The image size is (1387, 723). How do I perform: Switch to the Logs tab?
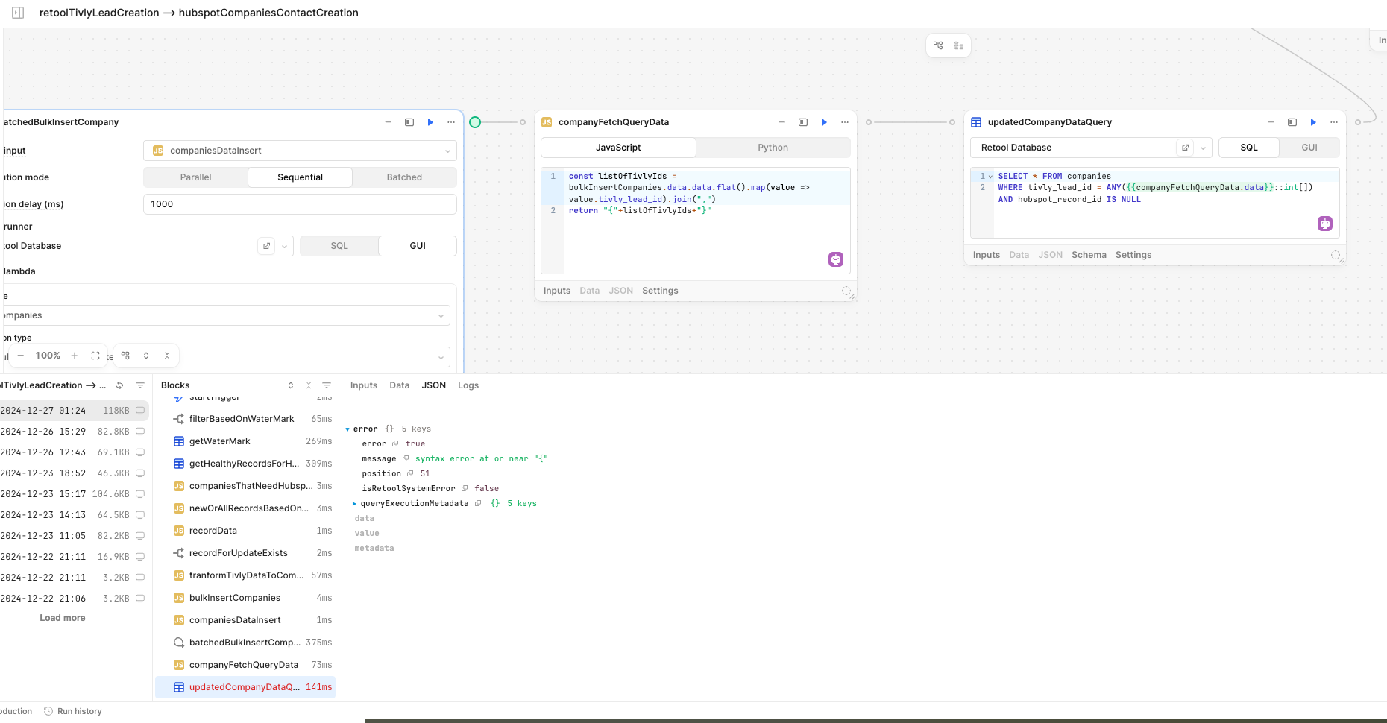[x=468, y=385]
